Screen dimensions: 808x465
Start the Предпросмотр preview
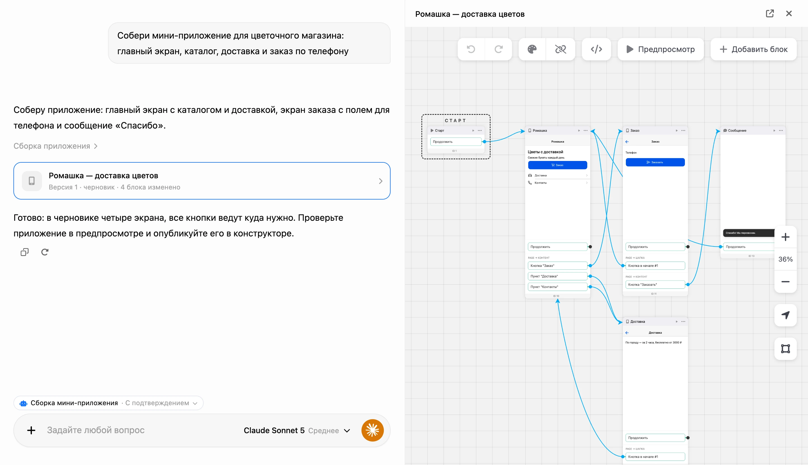pyautogui.click(x=660, y=49)
